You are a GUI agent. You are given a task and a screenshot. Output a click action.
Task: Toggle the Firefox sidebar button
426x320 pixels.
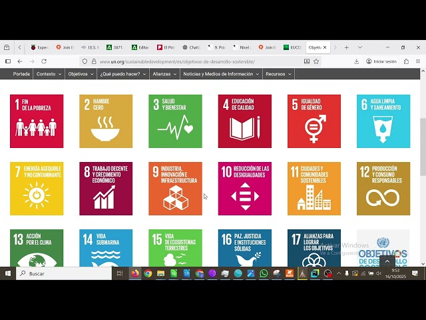click(8, 61)
